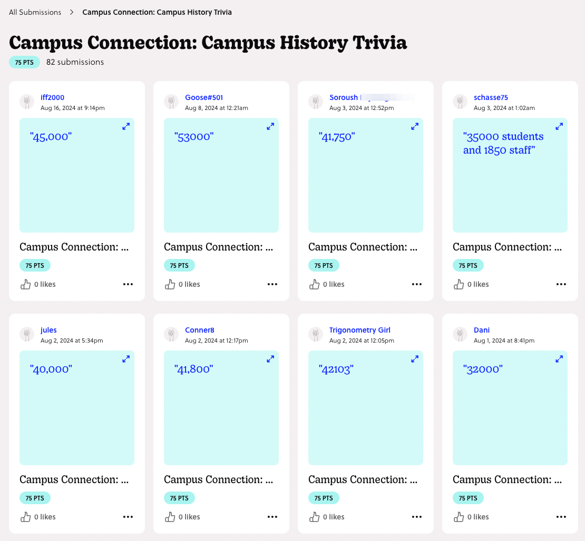Viewport: 585px width, 541px height.
Task: Expand Goose#501's "53000" submission to fullscreen
Action: [270, 126]
